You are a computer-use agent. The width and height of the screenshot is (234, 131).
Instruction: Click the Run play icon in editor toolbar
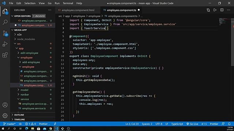[x=215, y=10]
